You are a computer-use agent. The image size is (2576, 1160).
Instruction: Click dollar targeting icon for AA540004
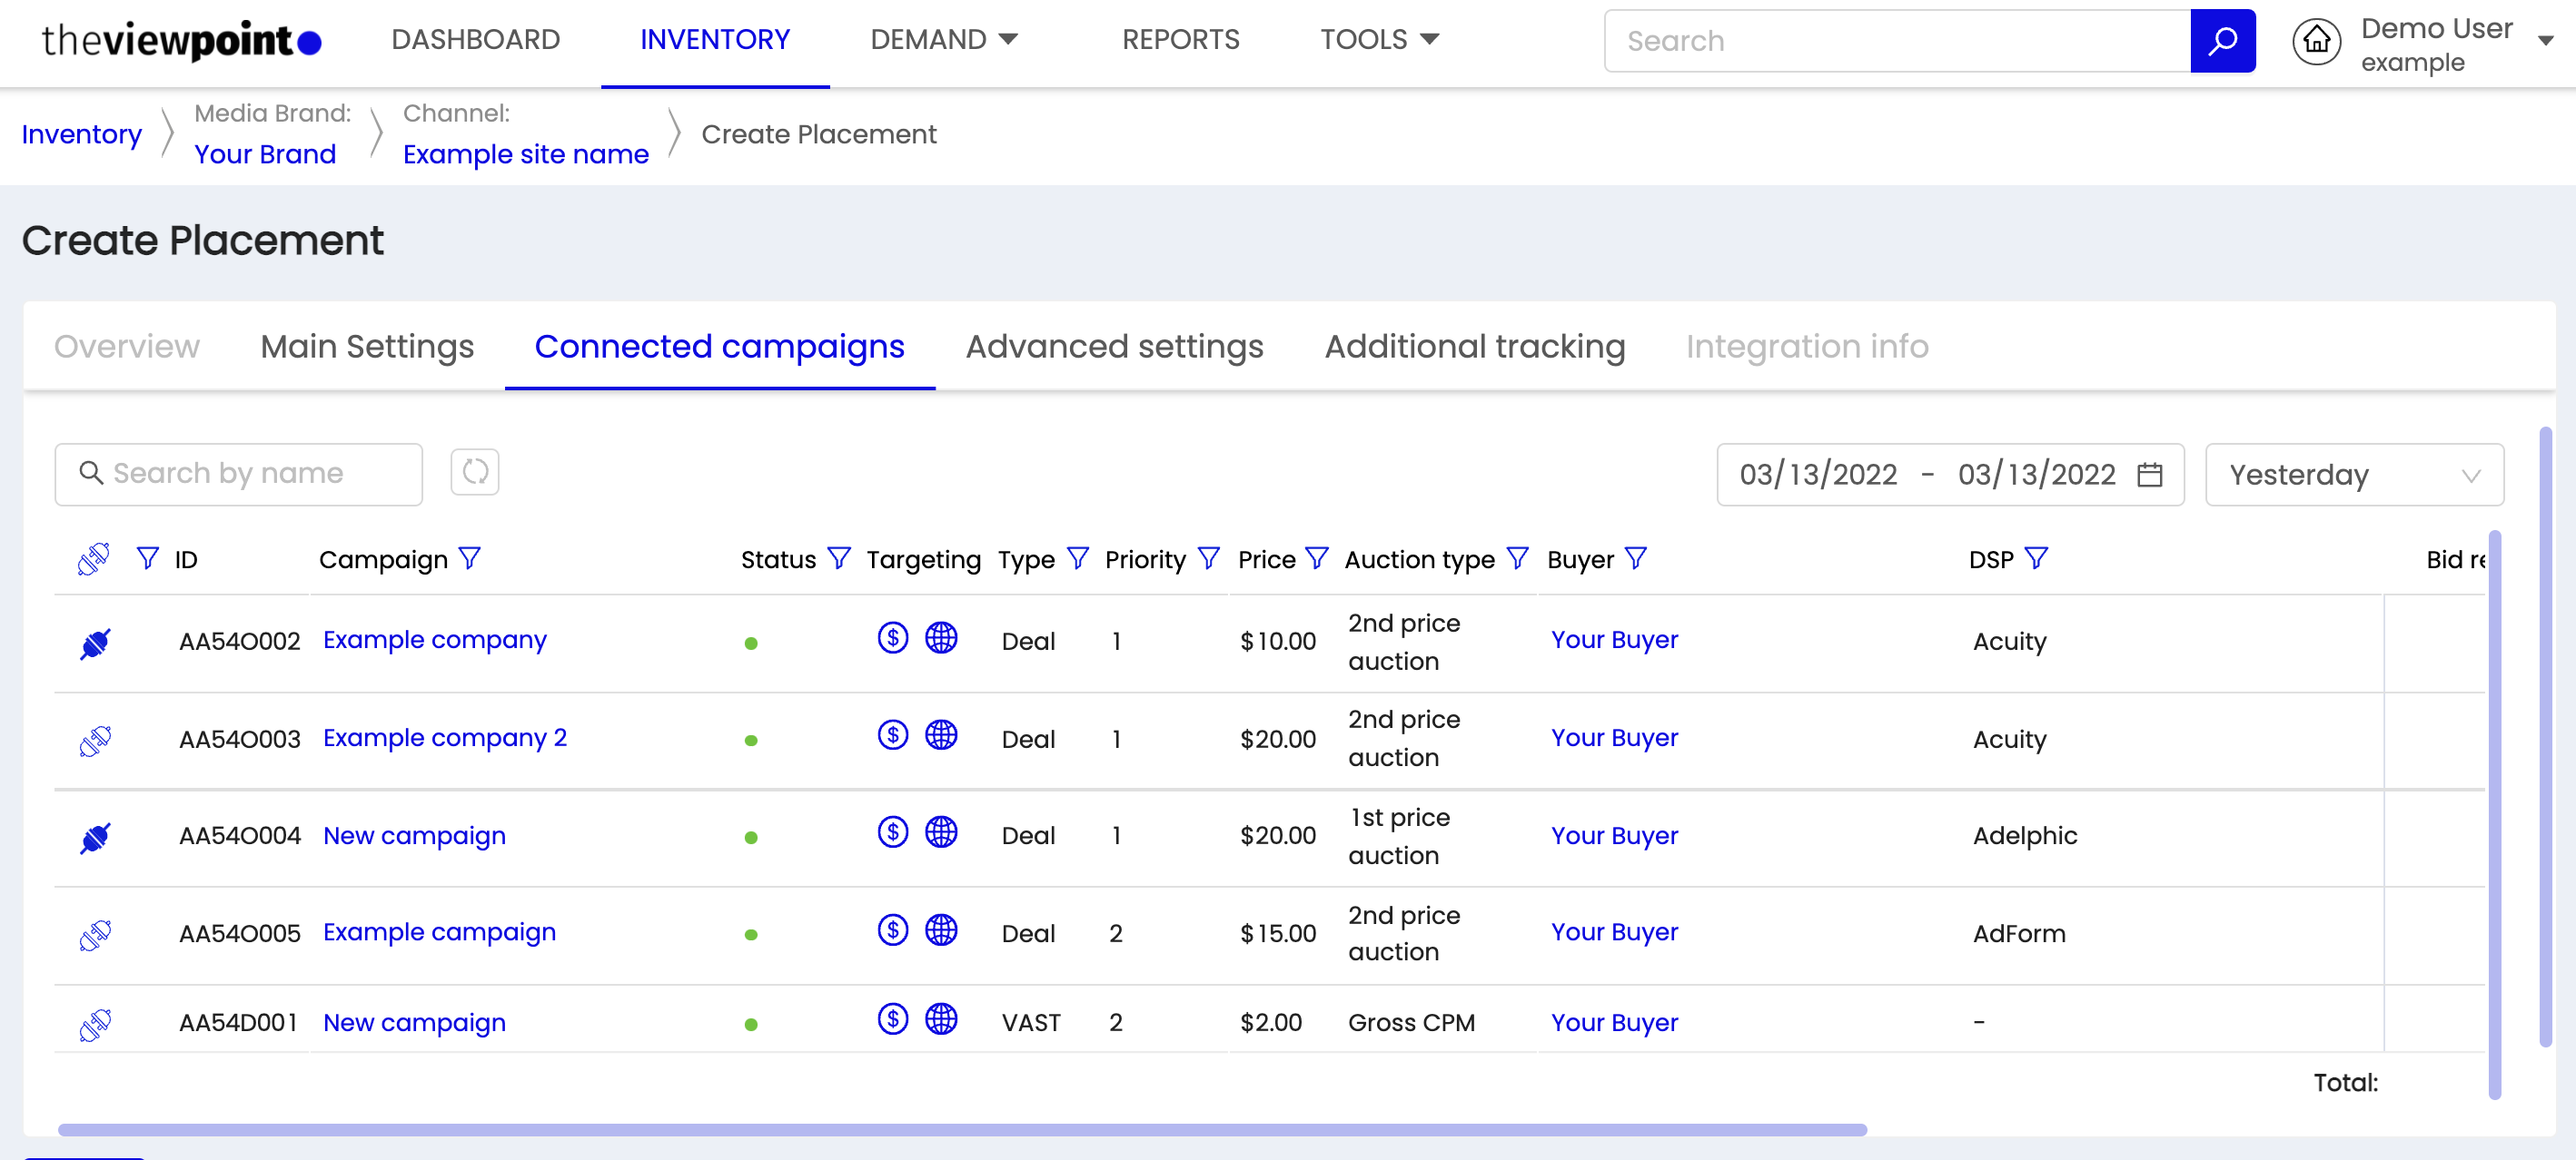[892, 832]
